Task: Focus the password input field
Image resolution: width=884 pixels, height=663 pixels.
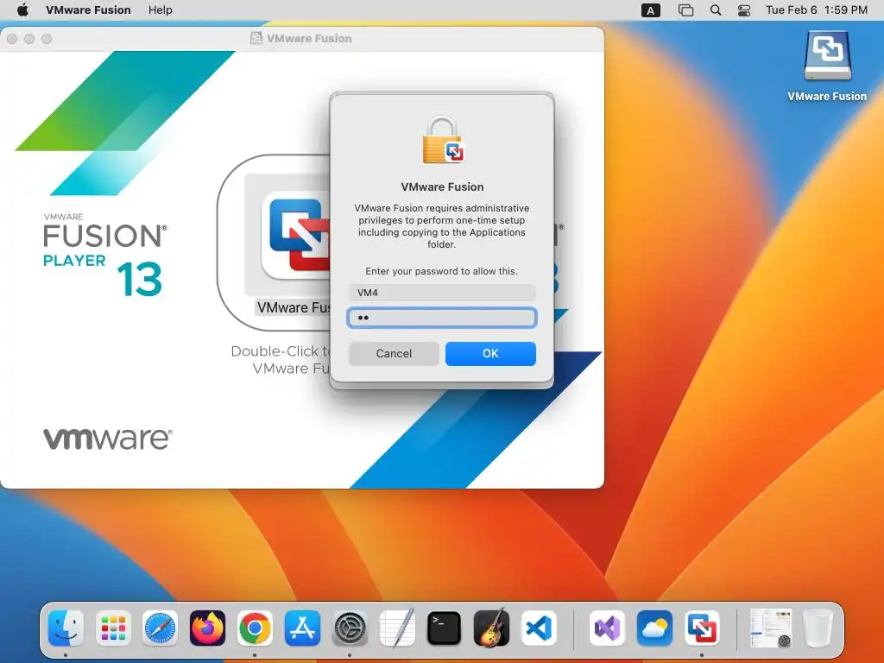Action: (x=441, y=318)
